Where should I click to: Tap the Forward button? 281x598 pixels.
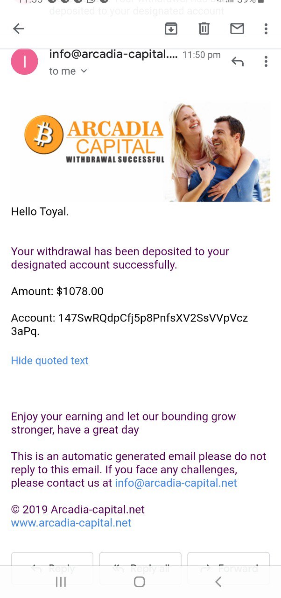pyautogui.click(x=228, y=568)
